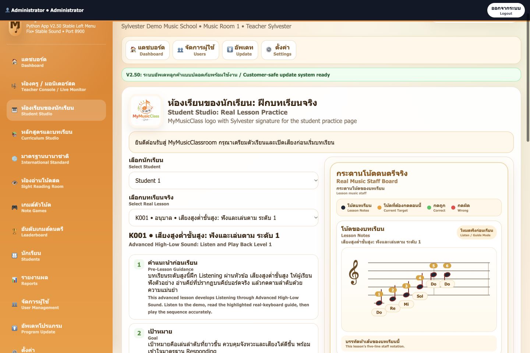
Task: Click the Sight Reading Room eye icon
Action: (x=14, y=183)
